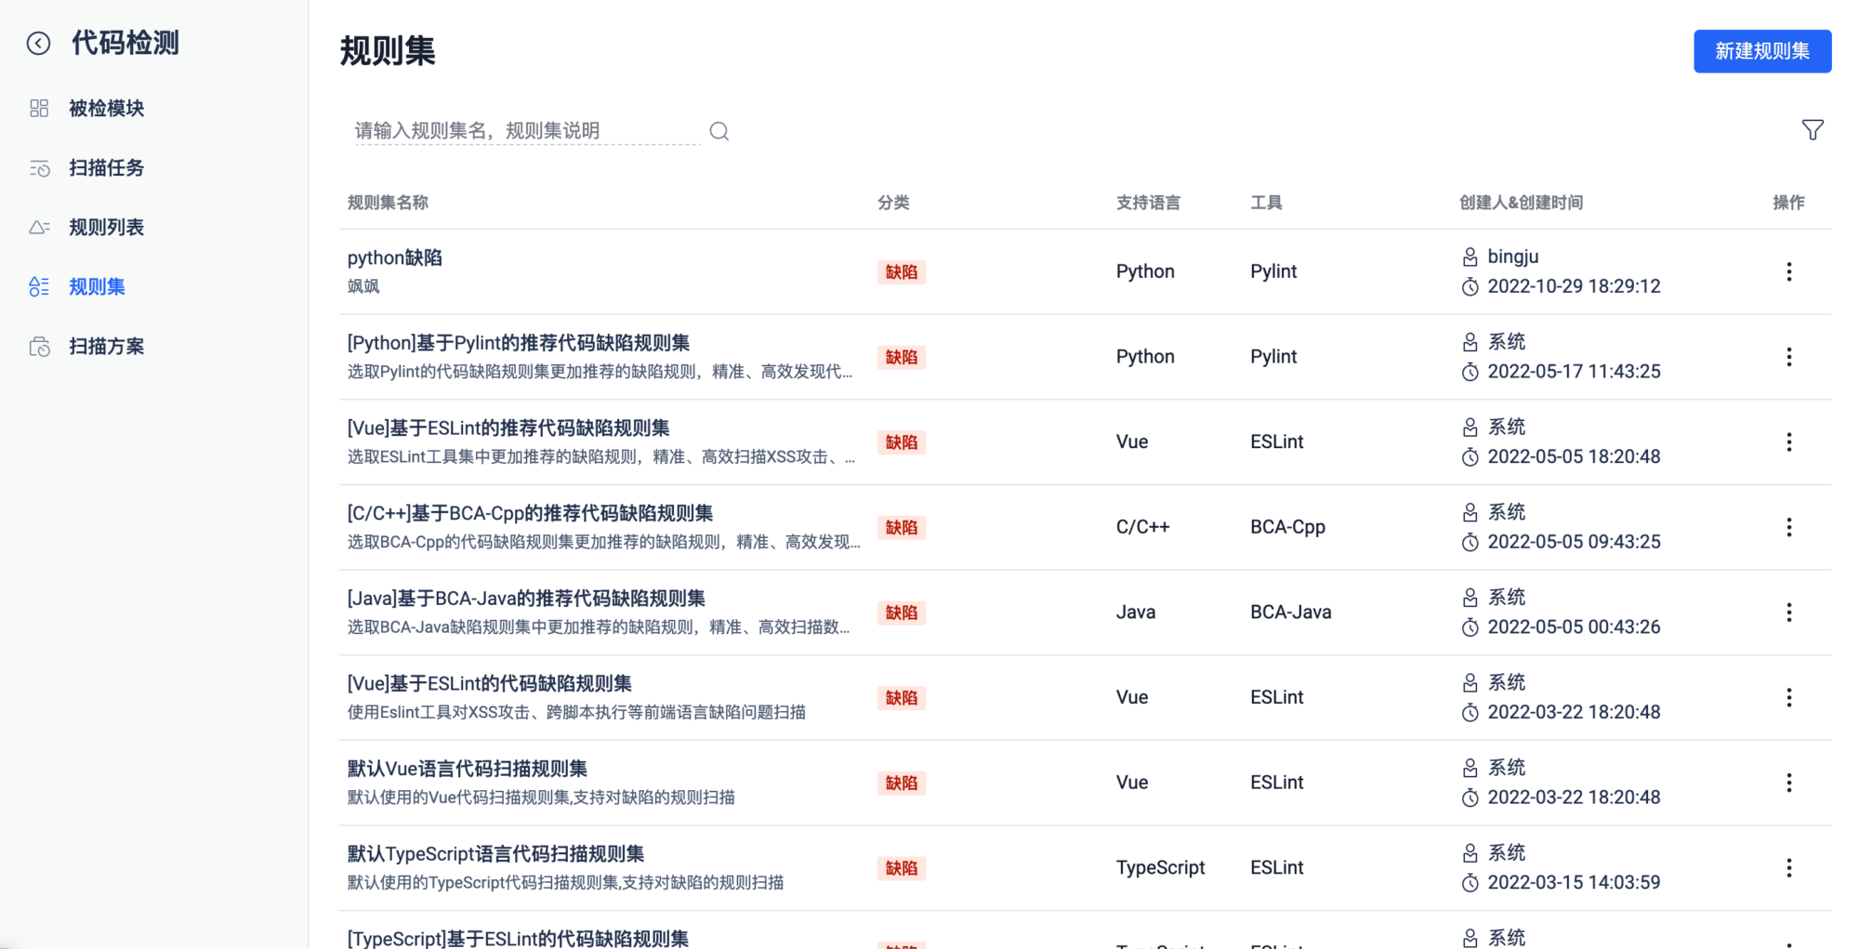Click timestamp 2022-05-05 18:20:48
Screen dimensions: 1859x949
[x=1574, y=456]
